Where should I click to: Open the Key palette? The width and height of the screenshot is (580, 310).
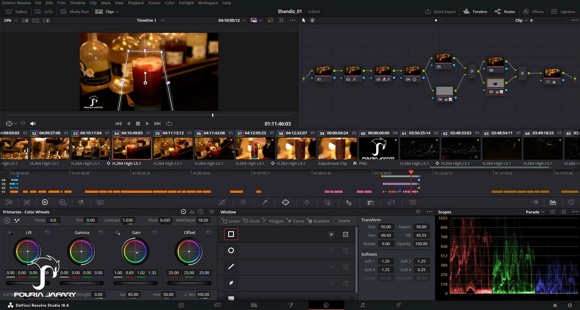pyautogui.click(x=370, y=202)
